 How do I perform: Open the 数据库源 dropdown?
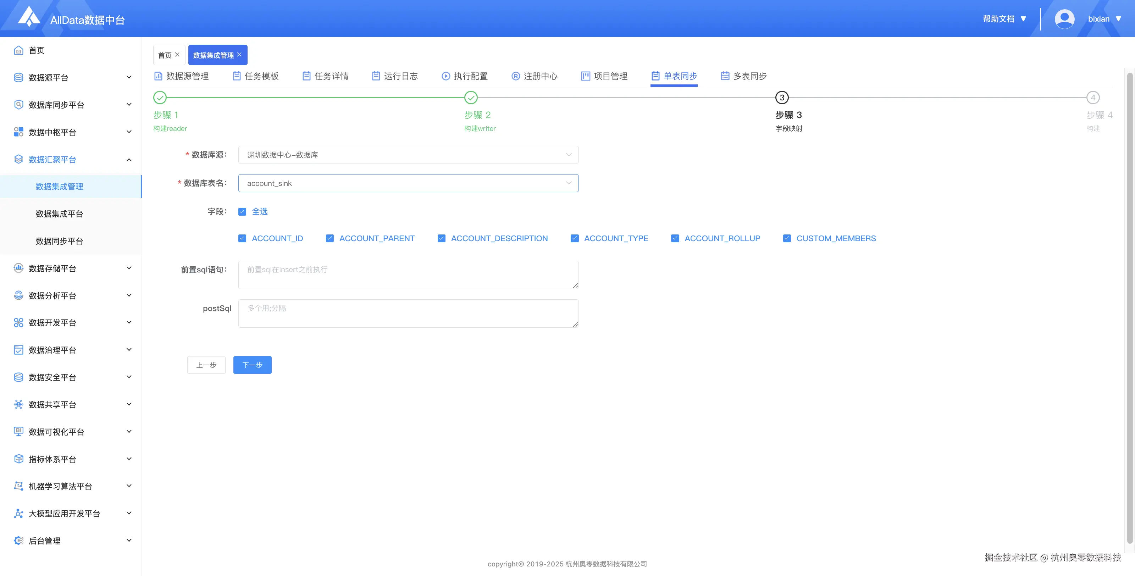[x=409, y=155]
